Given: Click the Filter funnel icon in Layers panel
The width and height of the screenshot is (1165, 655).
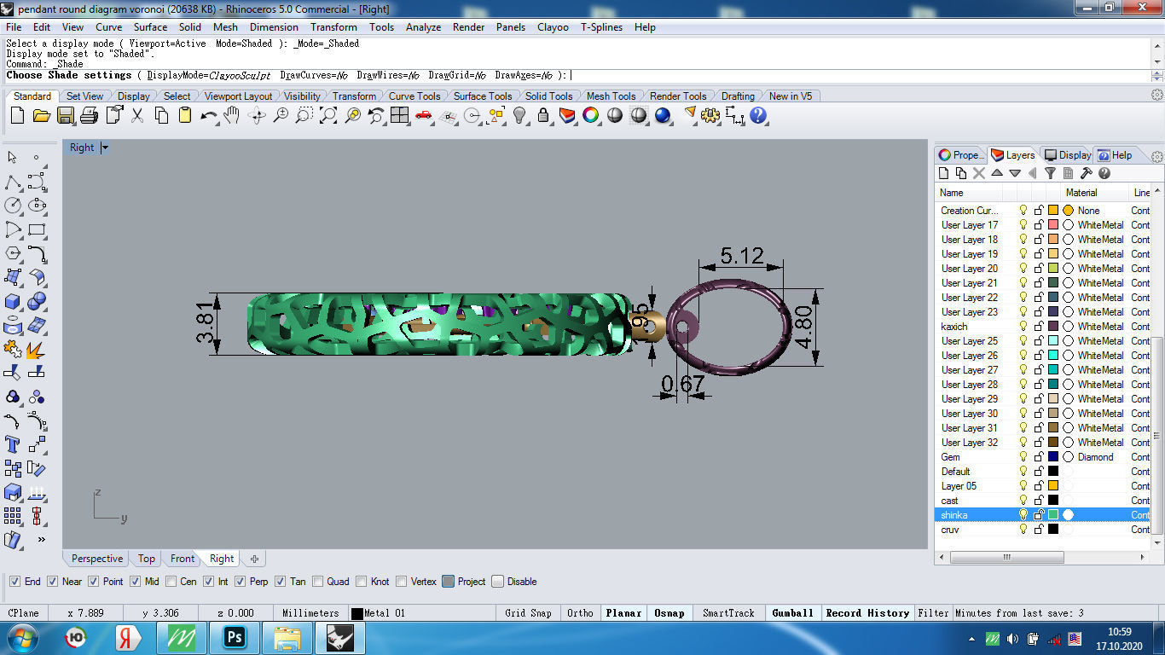Looking at the screenshot, I should coord(1051,173).
